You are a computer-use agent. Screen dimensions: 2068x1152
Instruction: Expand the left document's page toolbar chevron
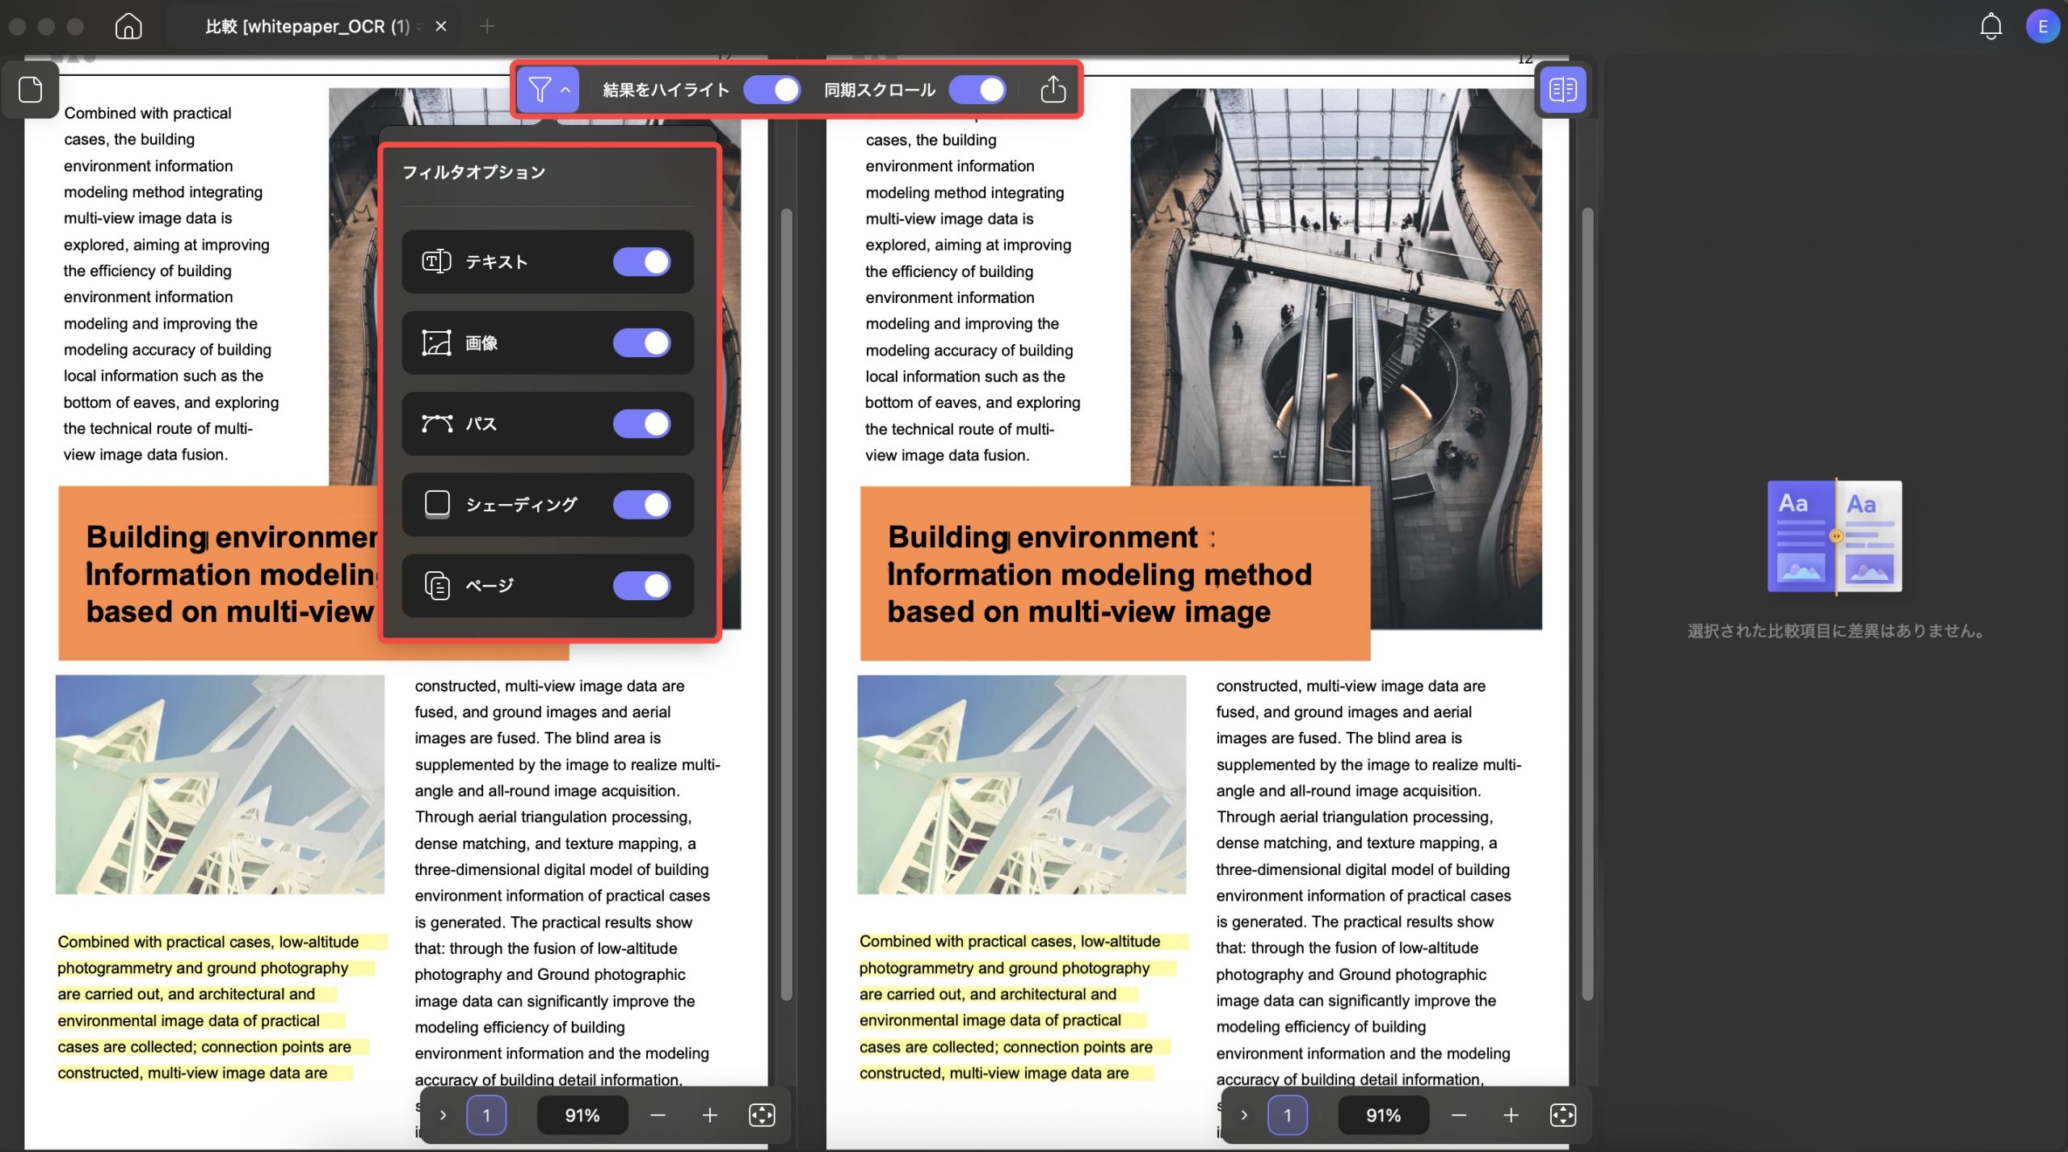click(443, 1116)
